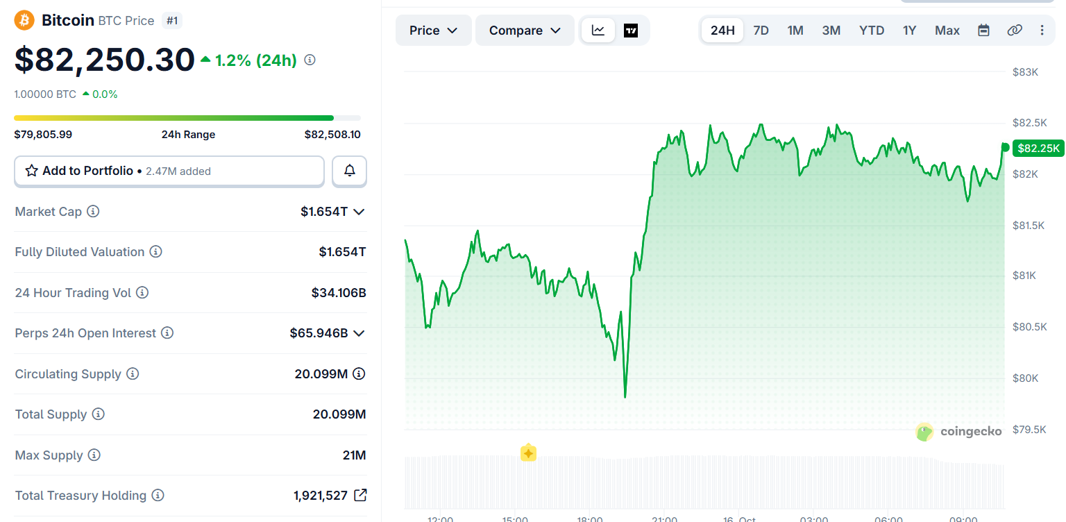Click the $82,250.30 price text
The height and width of the screenshot is (522, 1066).
click(104, 60)
